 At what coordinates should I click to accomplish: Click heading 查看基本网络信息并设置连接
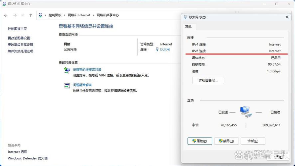click(x=86, y=26)
